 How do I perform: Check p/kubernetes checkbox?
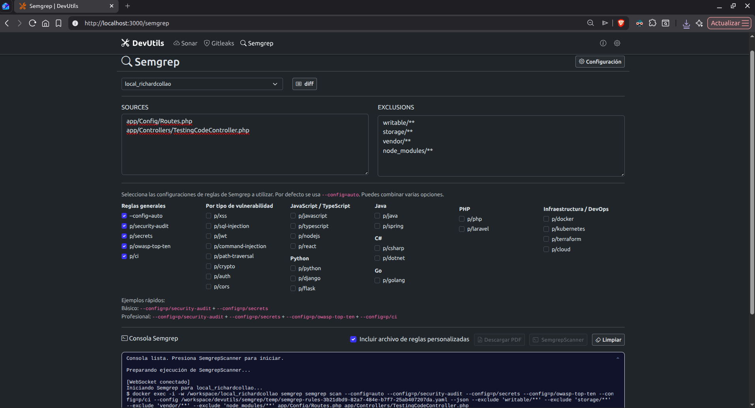546,229
